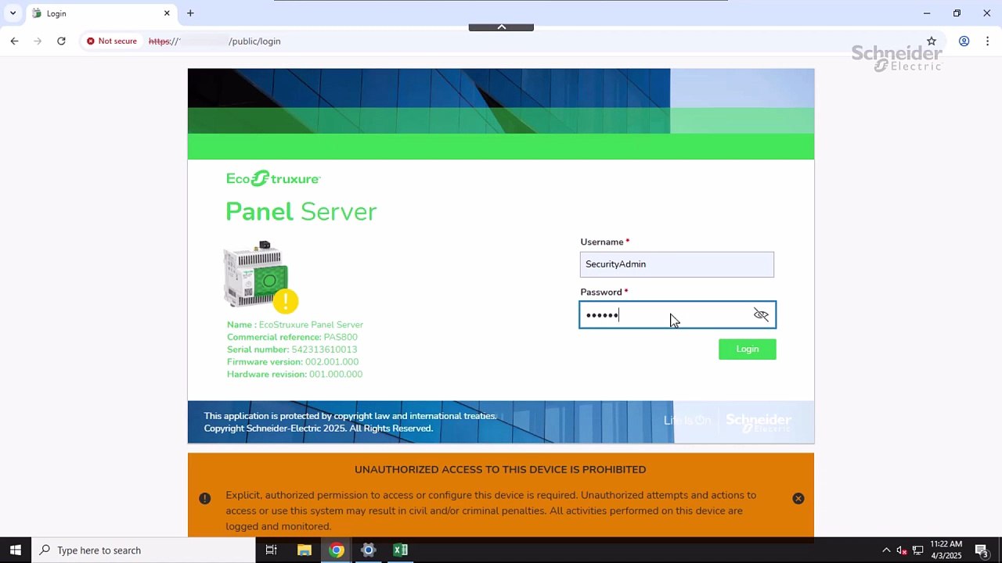Switch to Chrome in the taskbar

coord(337,550)
